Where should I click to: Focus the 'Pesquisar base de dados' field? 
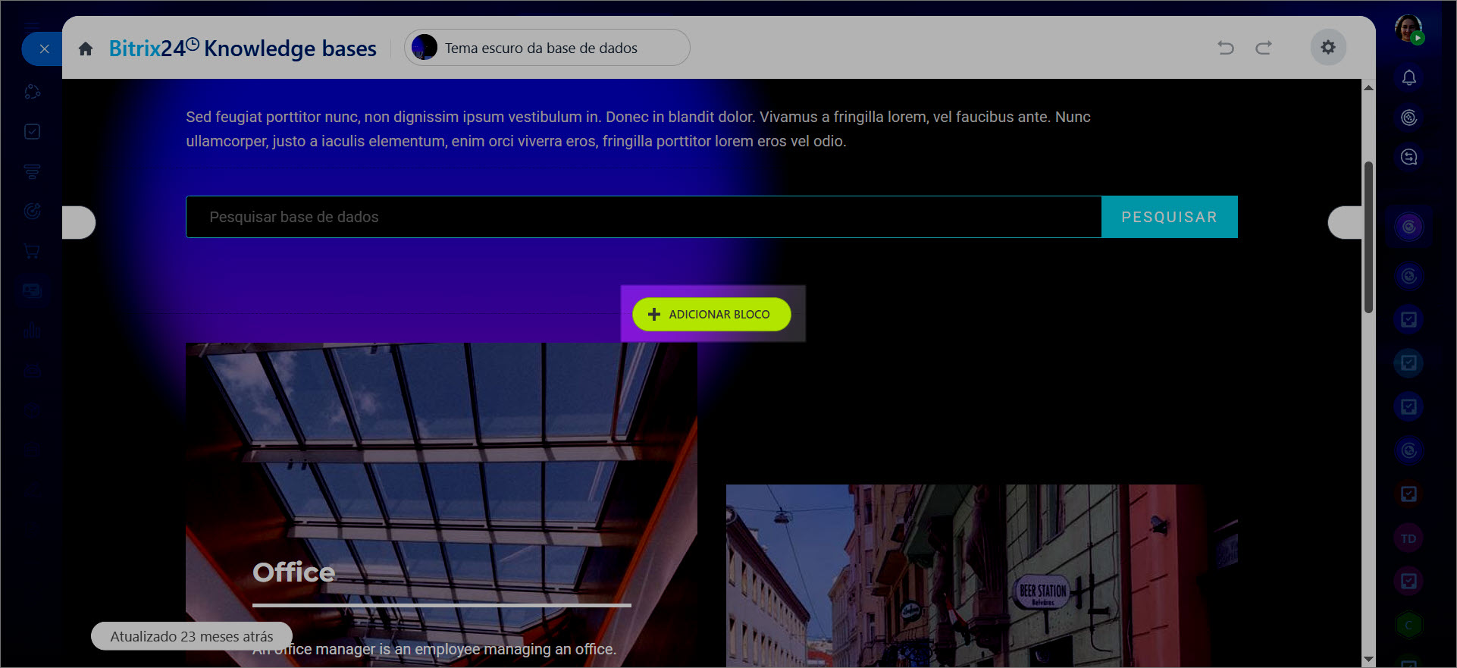click(x=643, y=217)
